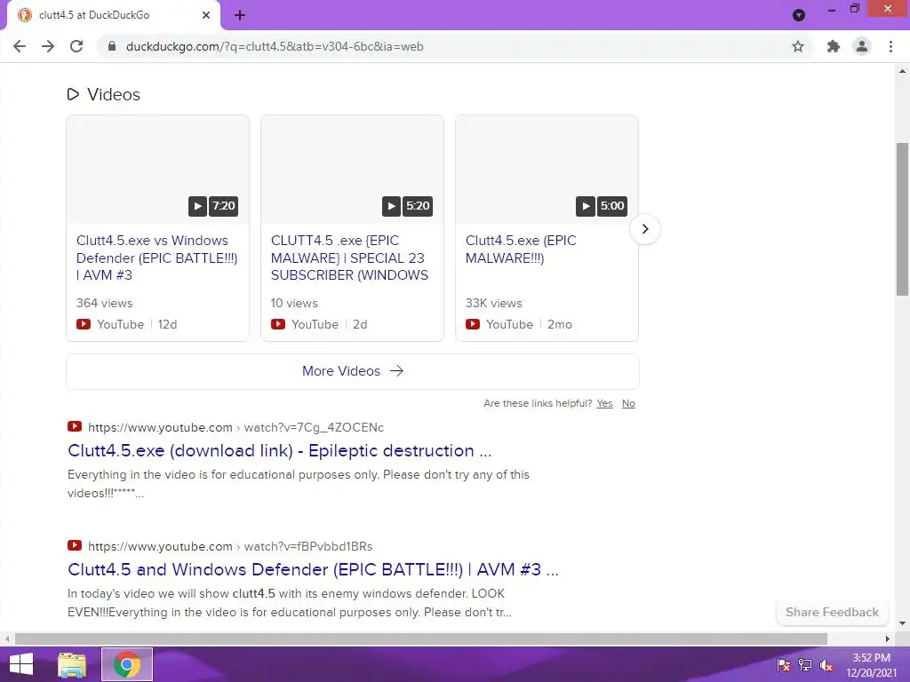
Task: Open 'Clutt4.5.exe vs Windows Defender' video title
Action: click(x=156, y=258)
